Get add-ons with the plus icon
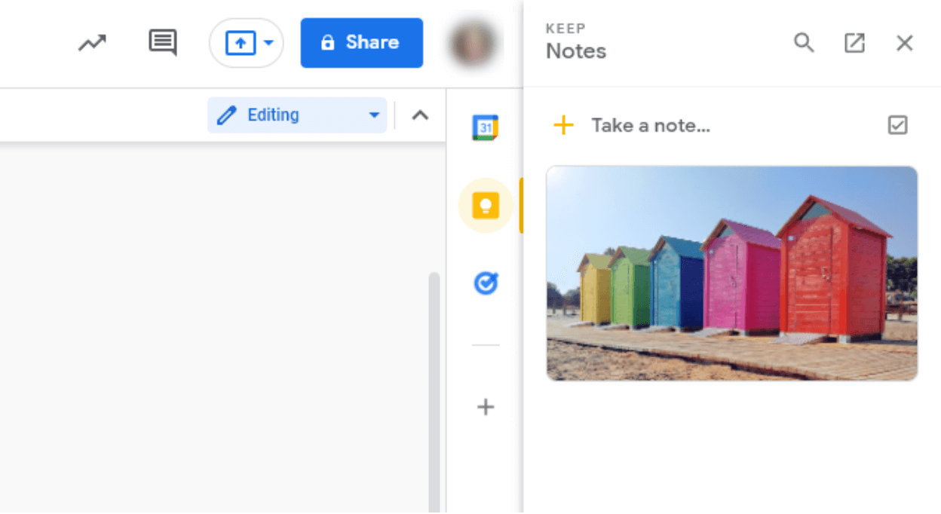The height and width of the screenshot is (514, 941). pyautogui.click(x=486, y=407)
